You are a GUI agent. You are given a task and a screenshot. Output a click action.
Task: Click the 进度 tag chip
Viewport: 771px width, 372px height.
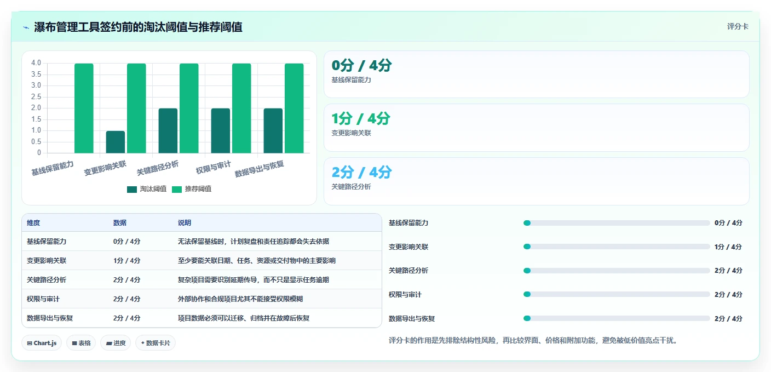116,343
